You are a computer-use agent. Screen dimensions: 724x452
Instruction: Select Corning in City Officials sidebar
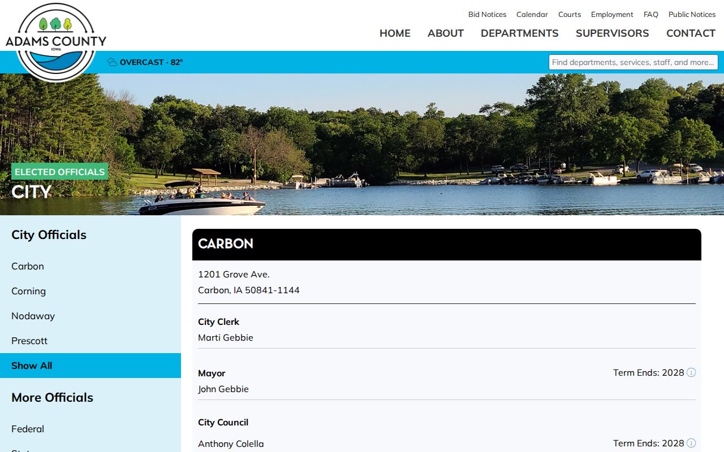click(90, 291)
